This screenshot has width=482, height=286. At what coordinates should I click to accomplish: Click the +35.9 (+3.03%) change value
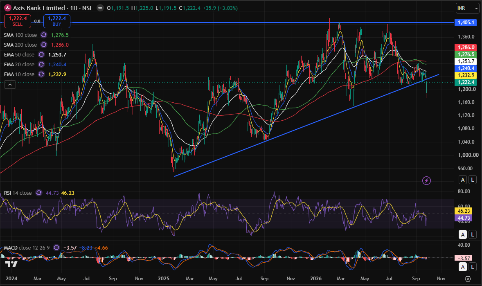(220, 8)
